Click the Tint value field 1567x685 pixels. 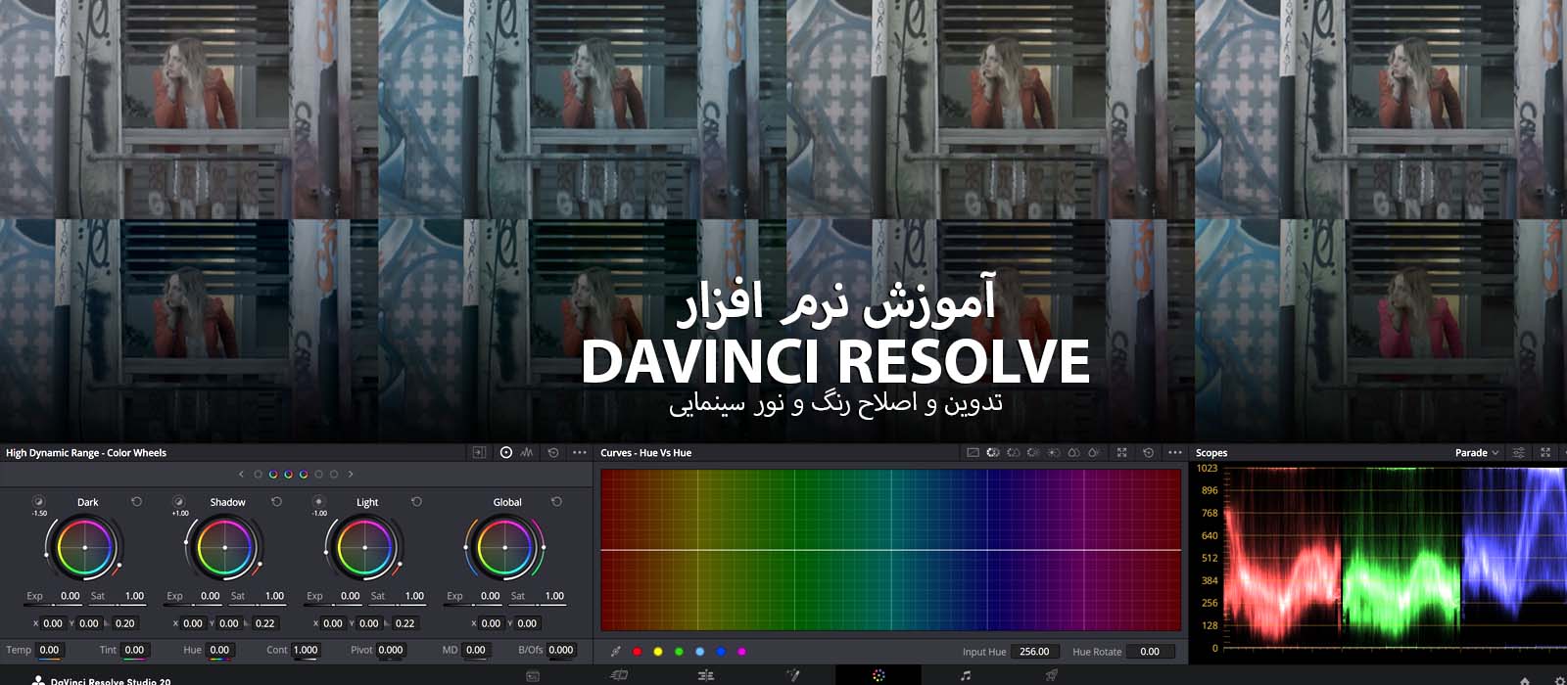tap(134, 650)
